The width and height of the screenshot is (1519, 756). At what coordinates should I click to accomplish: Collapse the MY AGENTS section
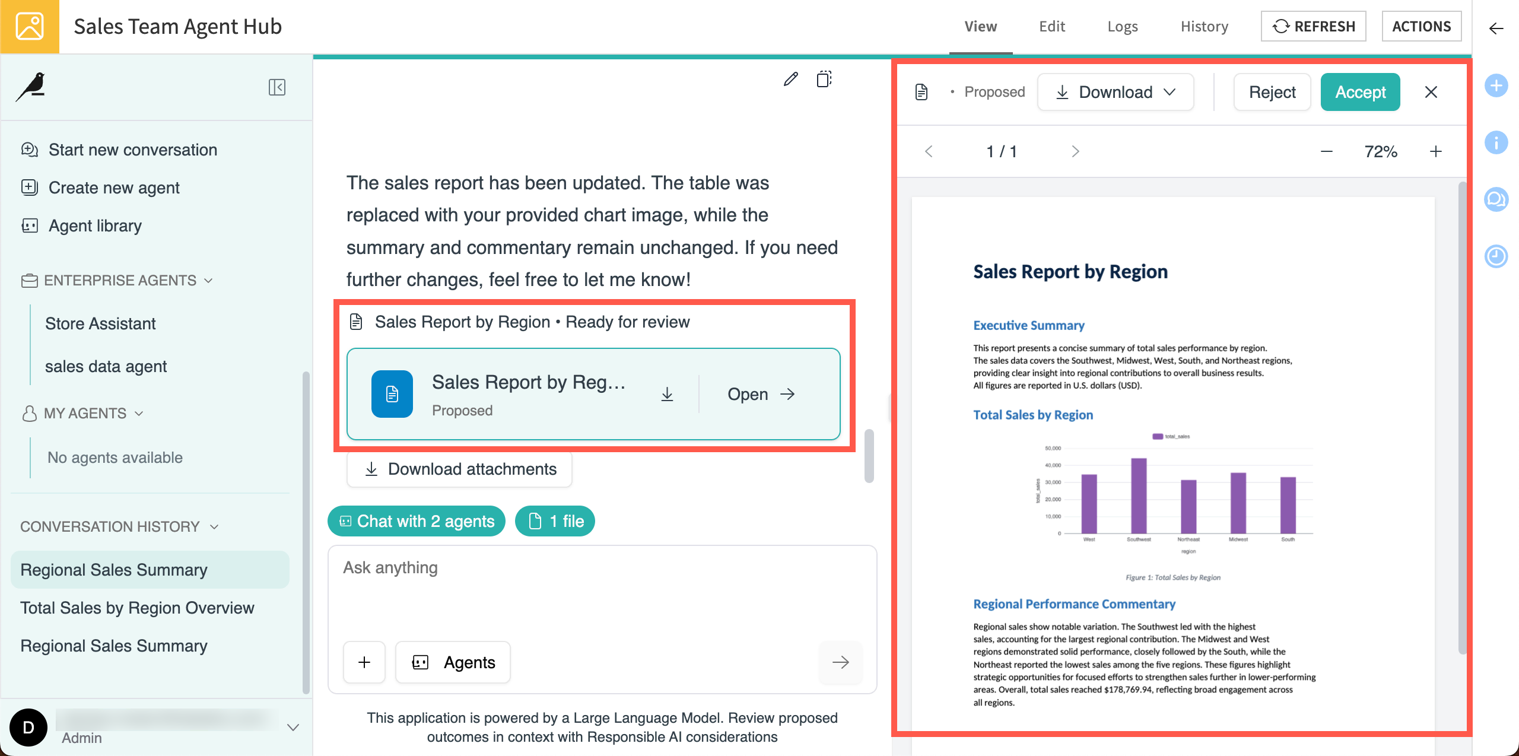[82, 413]
